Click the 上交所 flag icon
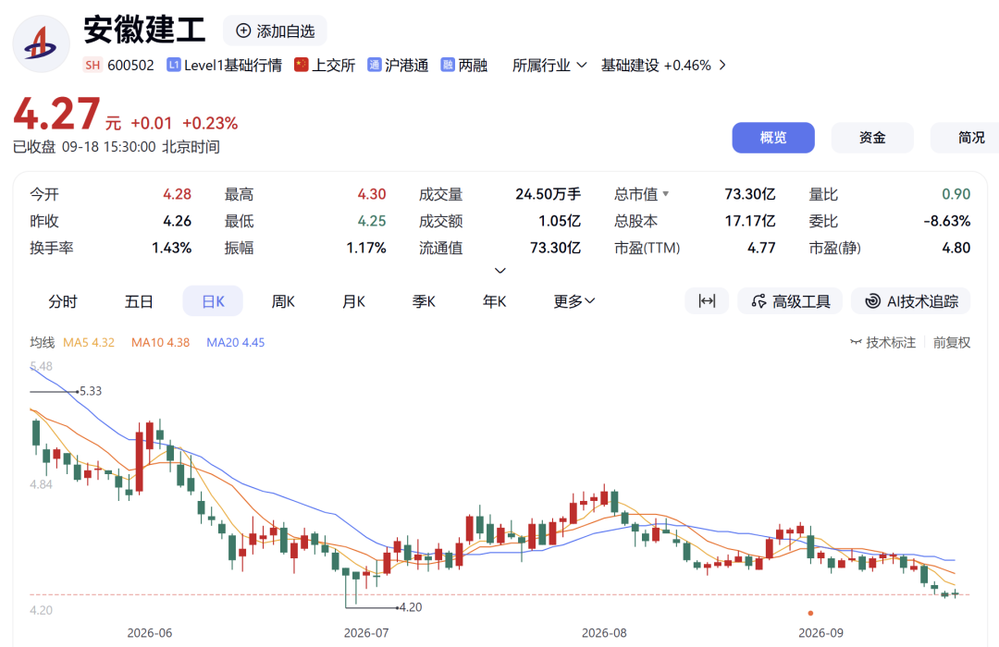The height and width of the screenshot is (647, 999). pos(302,65)
